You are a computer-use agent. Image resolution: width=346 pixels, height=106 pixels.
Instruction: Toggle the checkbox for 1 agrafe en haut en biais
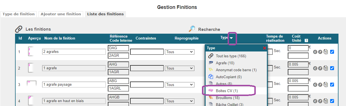[x=332, y=101]
